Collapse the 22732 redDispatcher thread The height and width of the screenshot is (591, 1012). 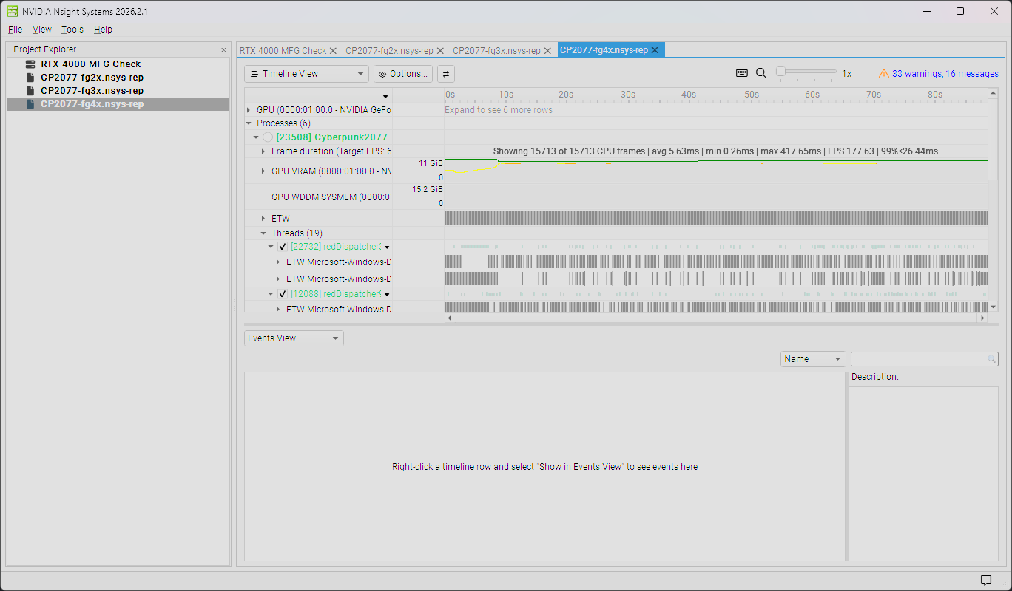[x=271, y=247]
